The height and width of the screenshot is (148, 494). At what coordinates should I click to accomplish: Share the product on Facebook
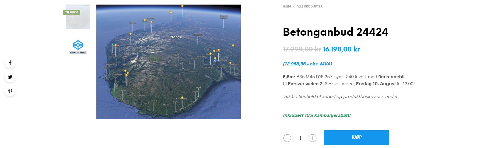[x=10, y=63]
